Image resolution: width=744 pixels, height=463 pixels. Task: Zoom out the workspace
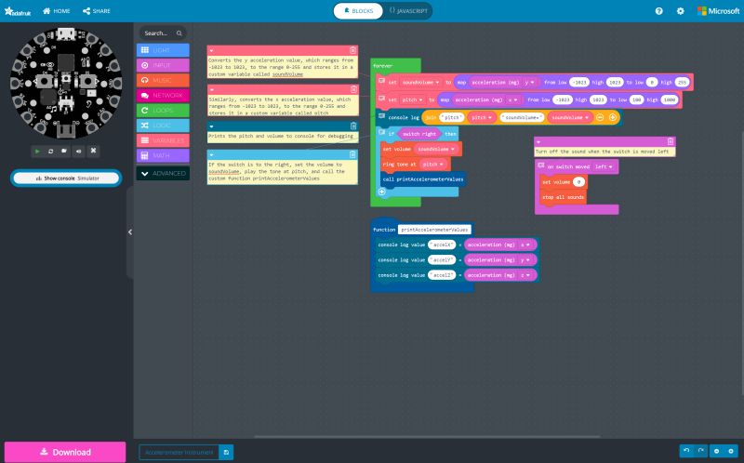click(x=717, y=451)
